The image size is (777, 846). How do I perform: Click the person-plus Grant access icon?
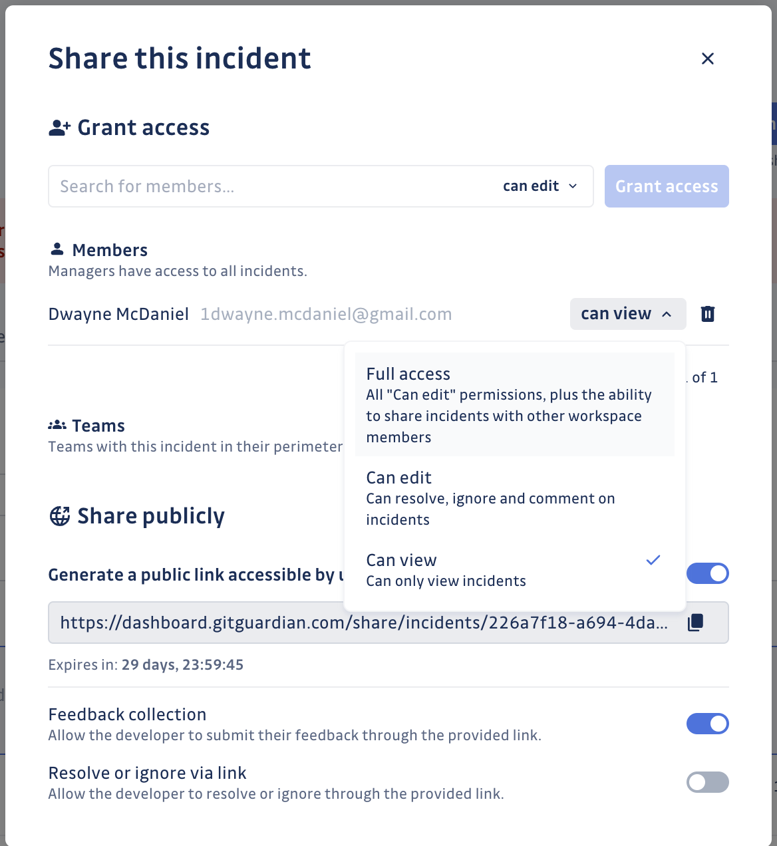tap(59, 126)
